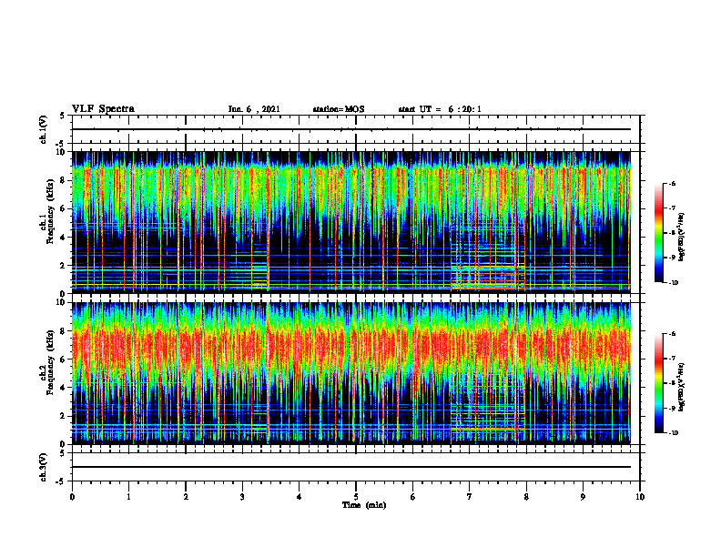
Task: Click the "Time (min)" x-axis label
Action: [364, 505]
